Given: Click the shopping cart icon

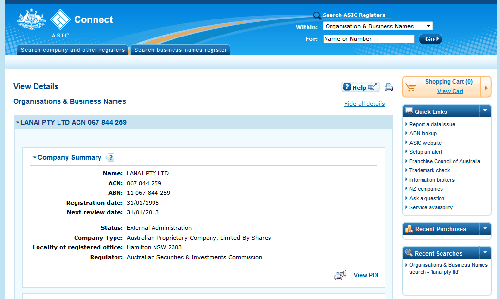Looking at the screenshot, I should pos(411,87).
